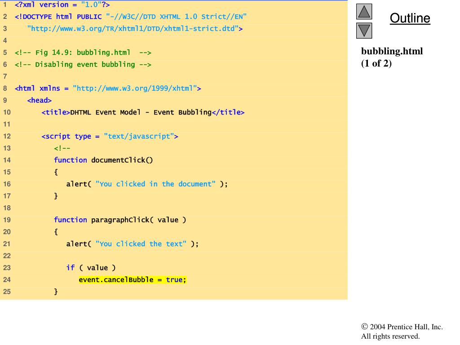Select the bubbling.html (1 of 2) label
Image resolution: width=460 pixels, height=345 pixels.
[x=392, y=57]
